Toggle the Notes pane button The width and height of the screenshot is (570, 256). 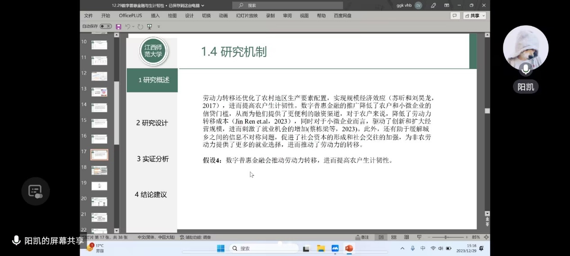[362, 237]
